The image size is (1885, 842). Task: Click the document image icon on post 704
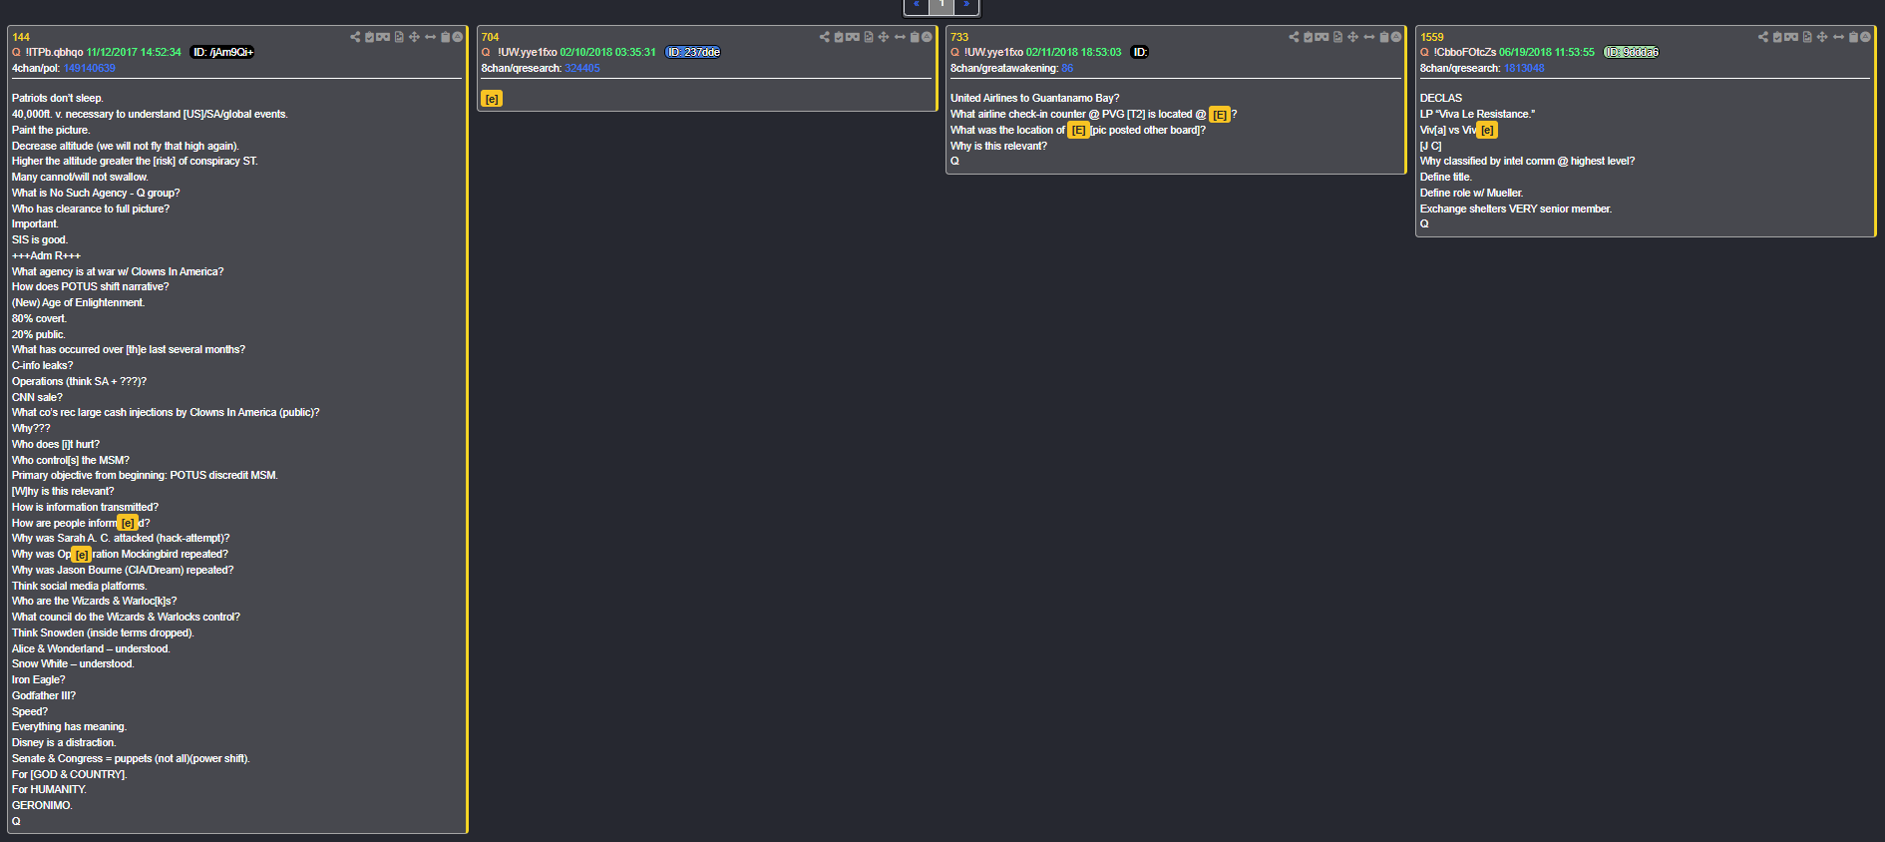pyautogui.click(x=869, y=37)
